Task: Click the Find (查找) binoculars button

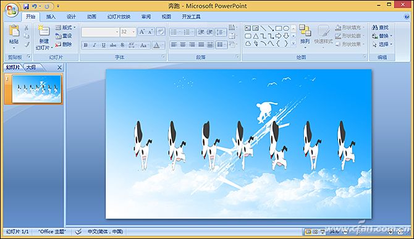Action: coord(380,27)
